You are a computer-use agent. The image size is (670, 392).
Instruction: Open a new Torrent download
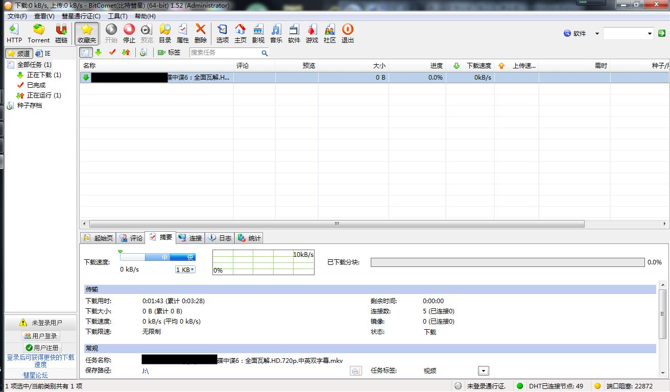(x=38, y=33)
